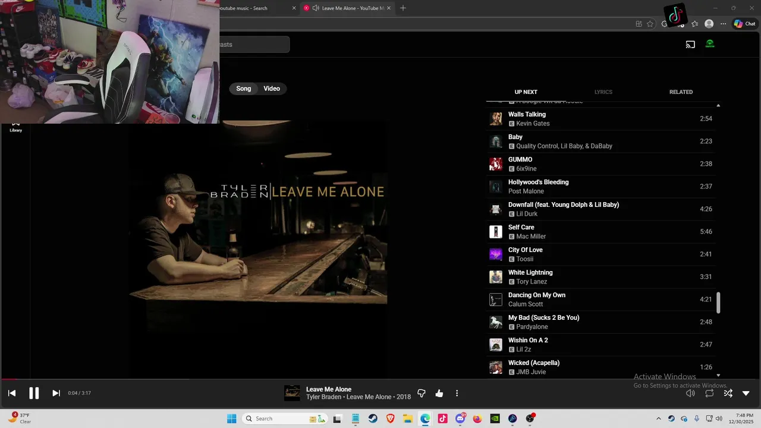Click the taskbar Search box
The image size is (761, 428).
click(285, 418)
